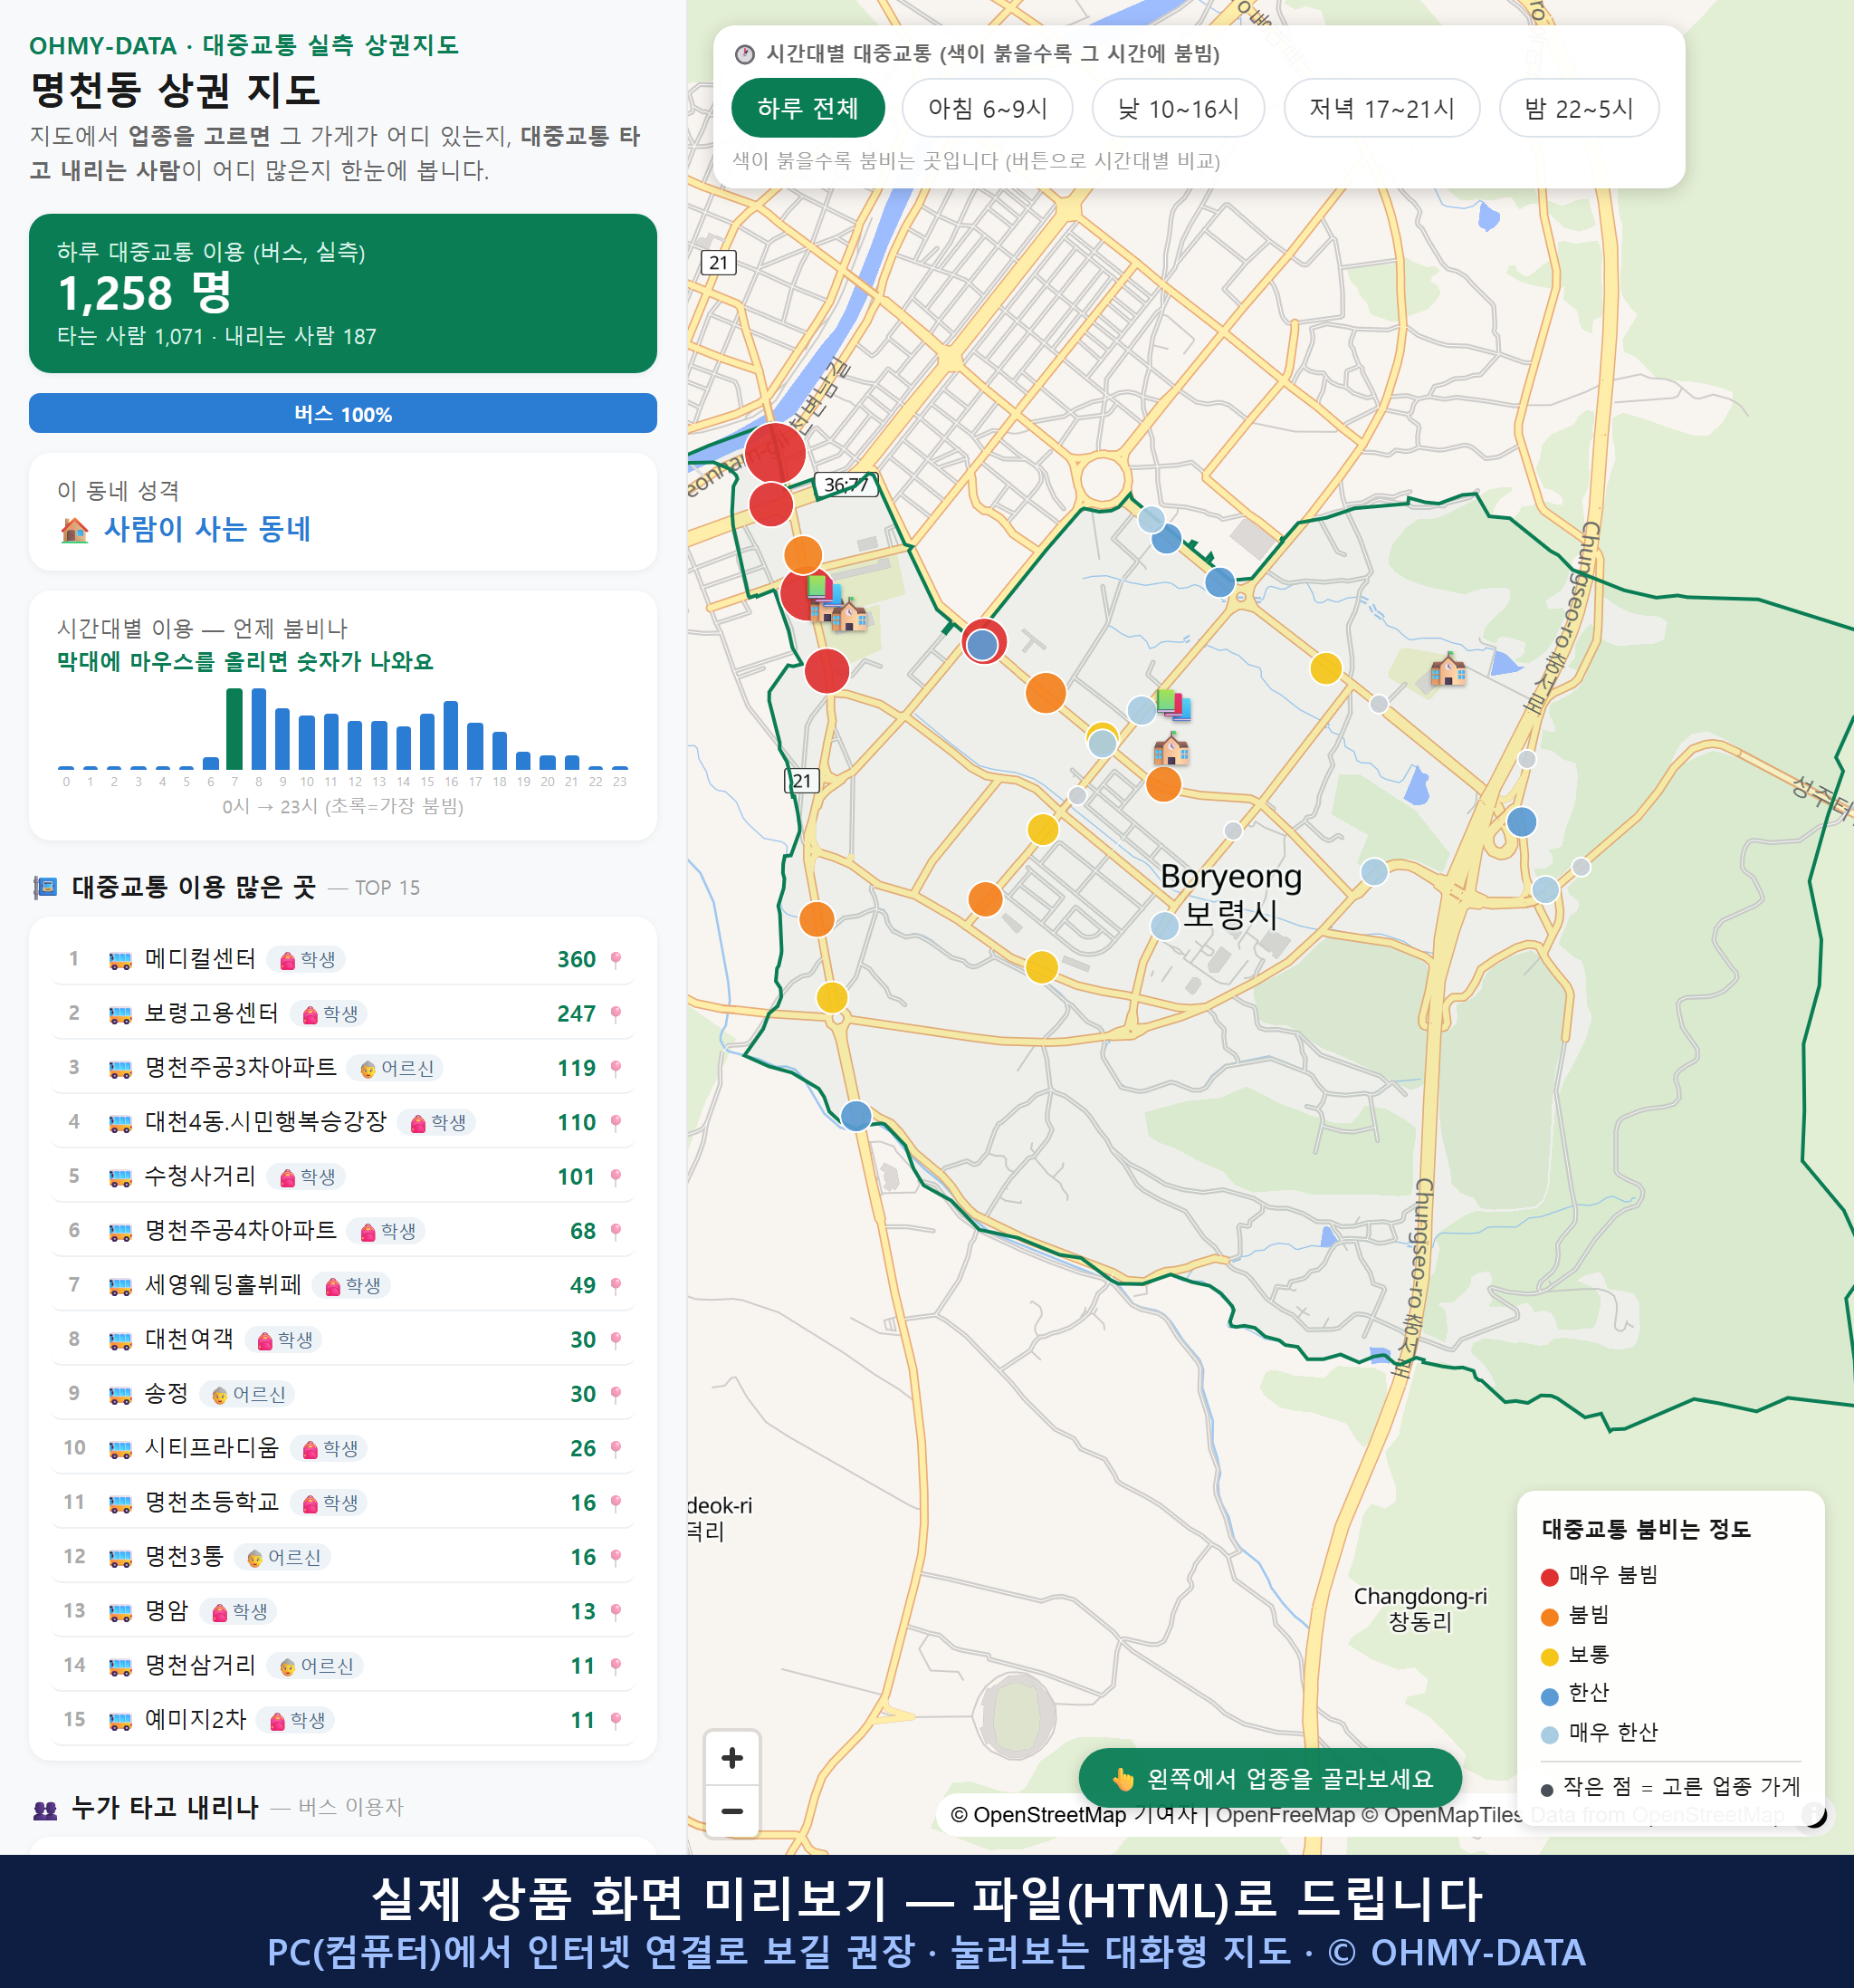Click the map pin for 명천초등학교 row

[x=616, y=1503]
